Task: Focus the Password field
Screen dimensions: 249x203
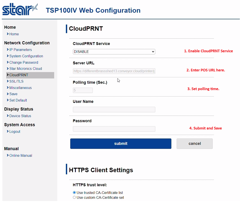Action: pyautogui.click(x=114, y=129)
